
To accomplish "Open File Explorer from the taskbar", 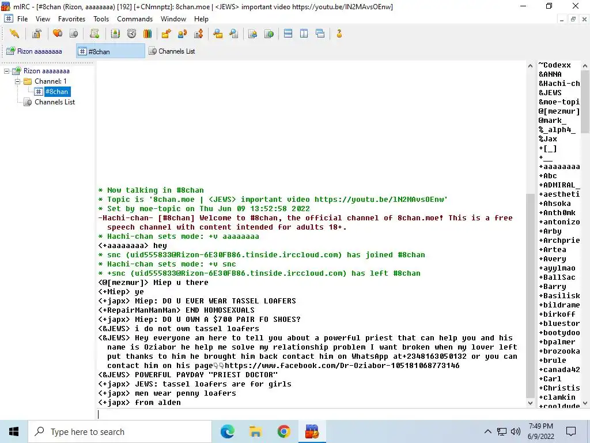I will tap(255, 431).
